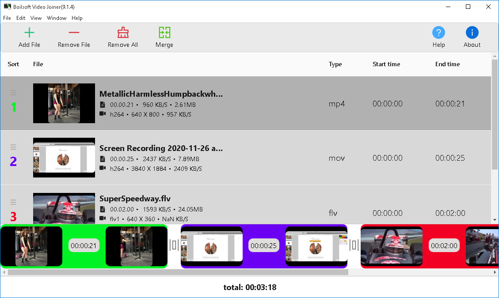Image resolution: width=499 pixels, height=298 pixels.
Task: Open the Help menu in menu bar
Action: click(77, 18)
